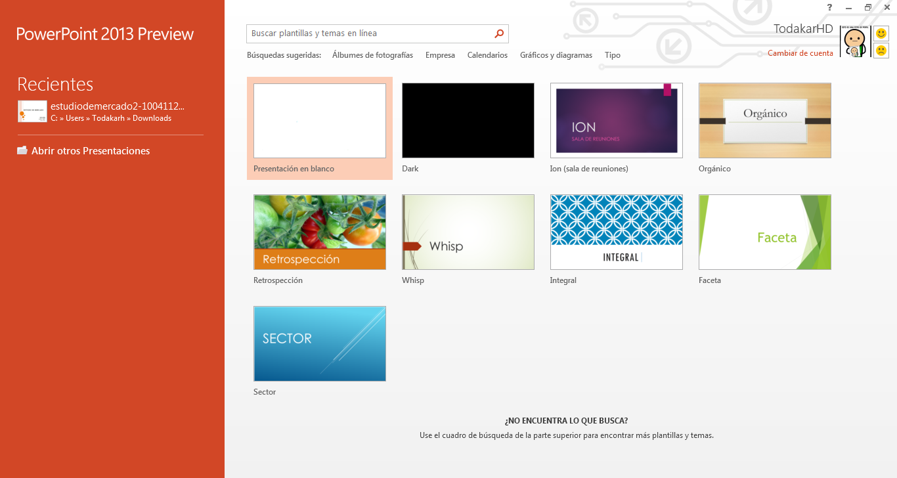Open Abrir otros Presentaciones
The width and height of the screenshot is (897, 478).
pos(91,151)
